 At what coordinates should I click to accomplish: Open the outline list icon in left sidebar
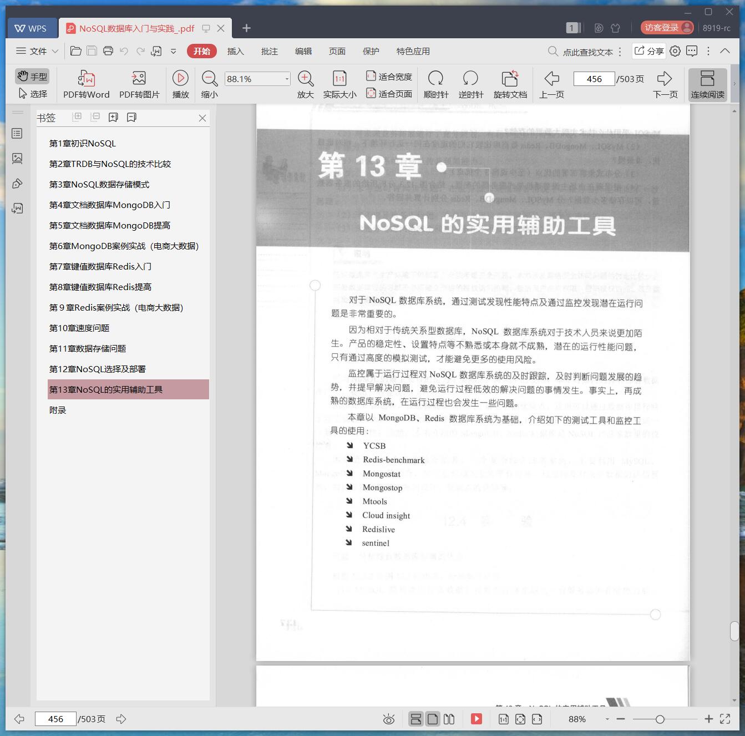[x=17, y=134]
